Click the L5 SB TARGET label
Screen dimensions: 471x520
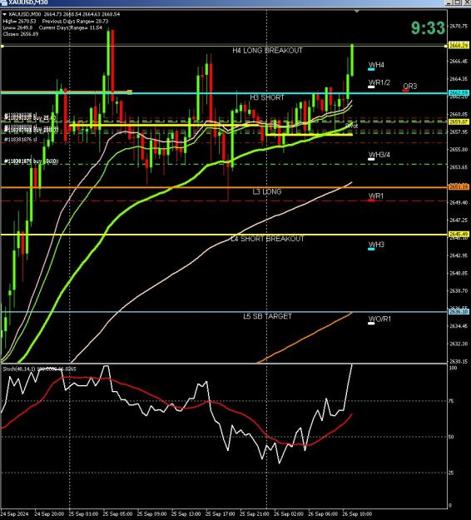268,316
